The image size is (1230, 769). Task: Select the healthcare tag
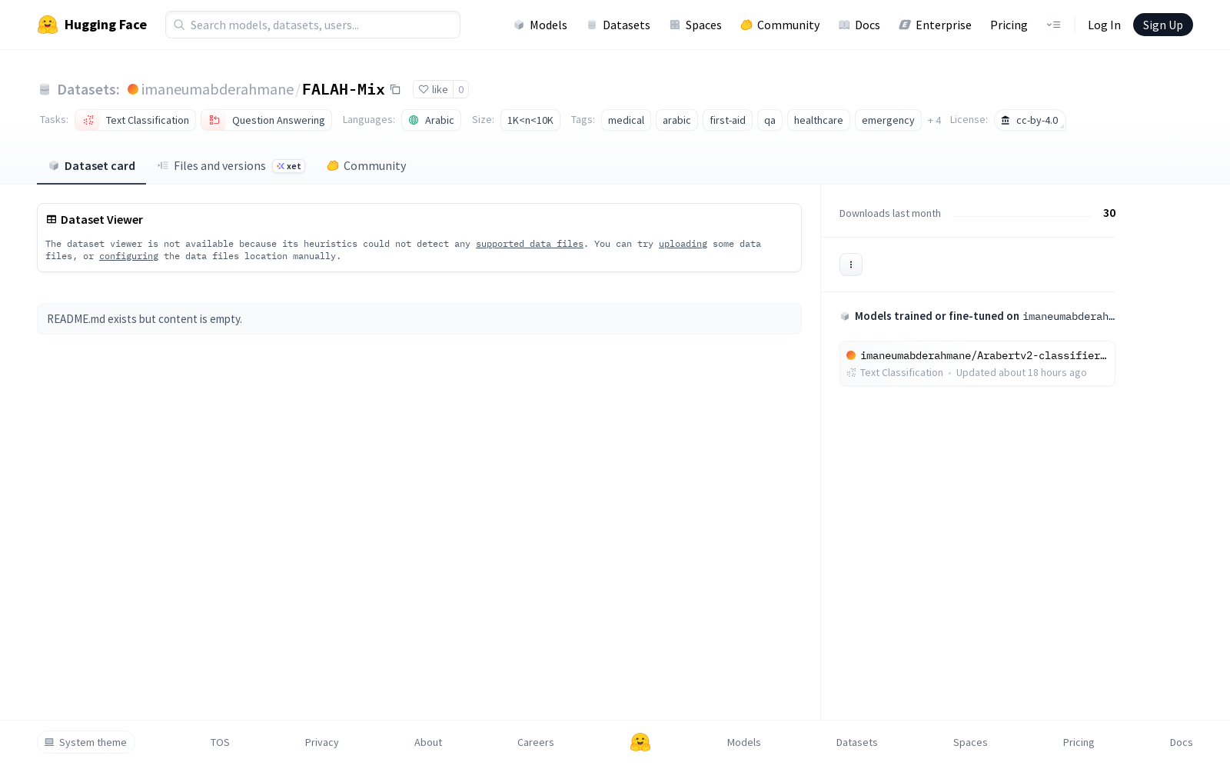(x=819, y=120)
